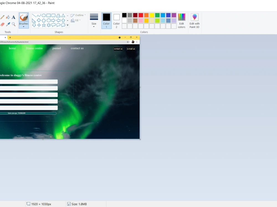Pick the Six-point star shape
This screenshot has height=207, width=277.
(48, 25)
